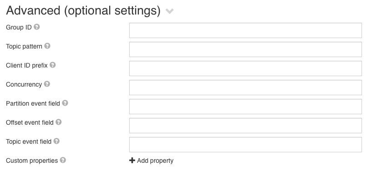Collapse the Advanced optional settings chevron
This screenshot has height=170, width=372.
pos(170,11)
